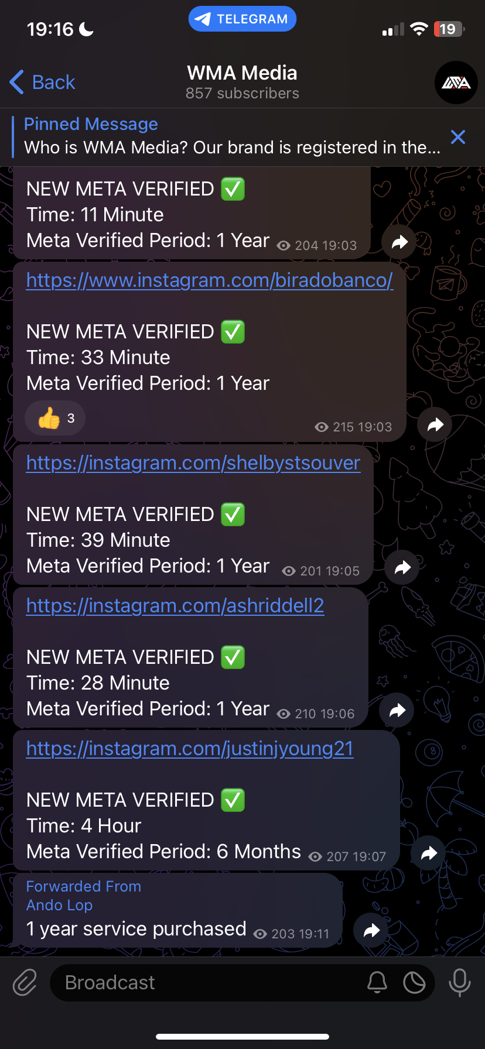Forward the ashriddell2 verified message

(397, 710)
